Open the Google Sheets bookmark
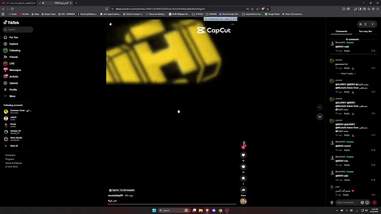Screen dimensions: 381x214 click(272, 14)
